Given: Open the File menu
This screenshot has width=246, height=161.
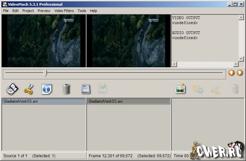Looking at the screenshot, I should coord(6,11).
